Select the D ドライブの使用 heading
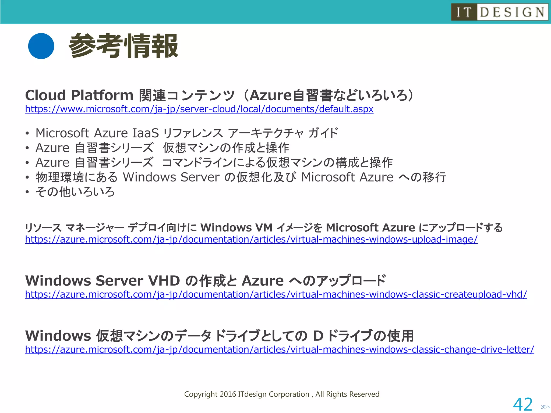Image resolution: width=551 pixels, height=413 pixels. click(220, 336)
